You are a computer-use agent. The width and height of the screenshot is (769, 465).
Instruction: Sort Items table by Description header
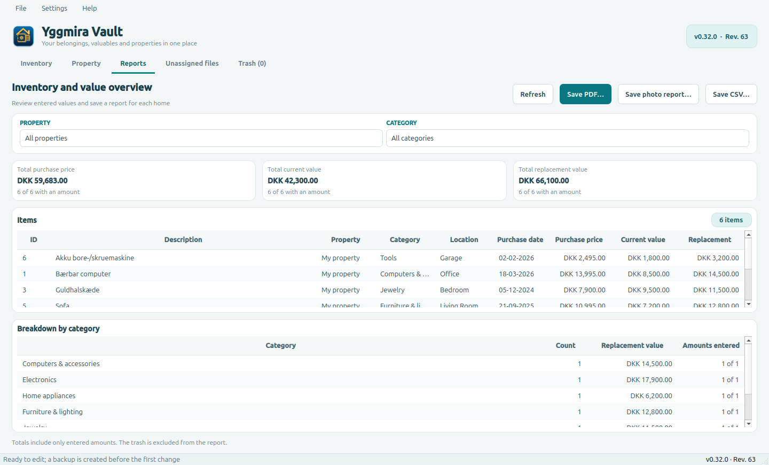183,240
